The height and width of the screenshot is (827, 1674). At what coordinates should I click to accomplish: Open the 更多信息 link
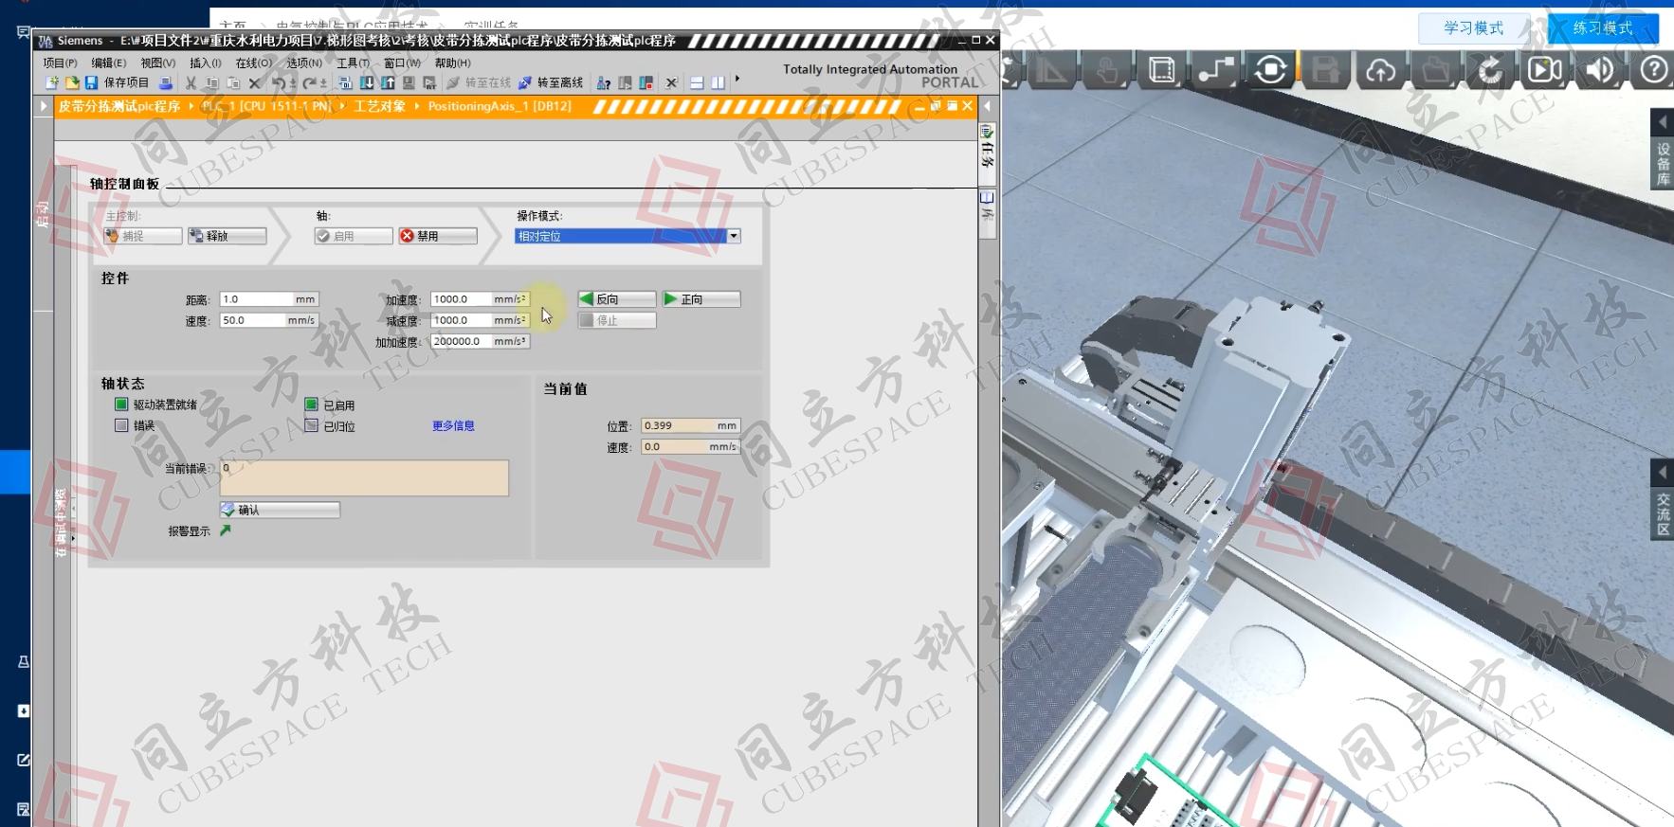click(453, 426)
